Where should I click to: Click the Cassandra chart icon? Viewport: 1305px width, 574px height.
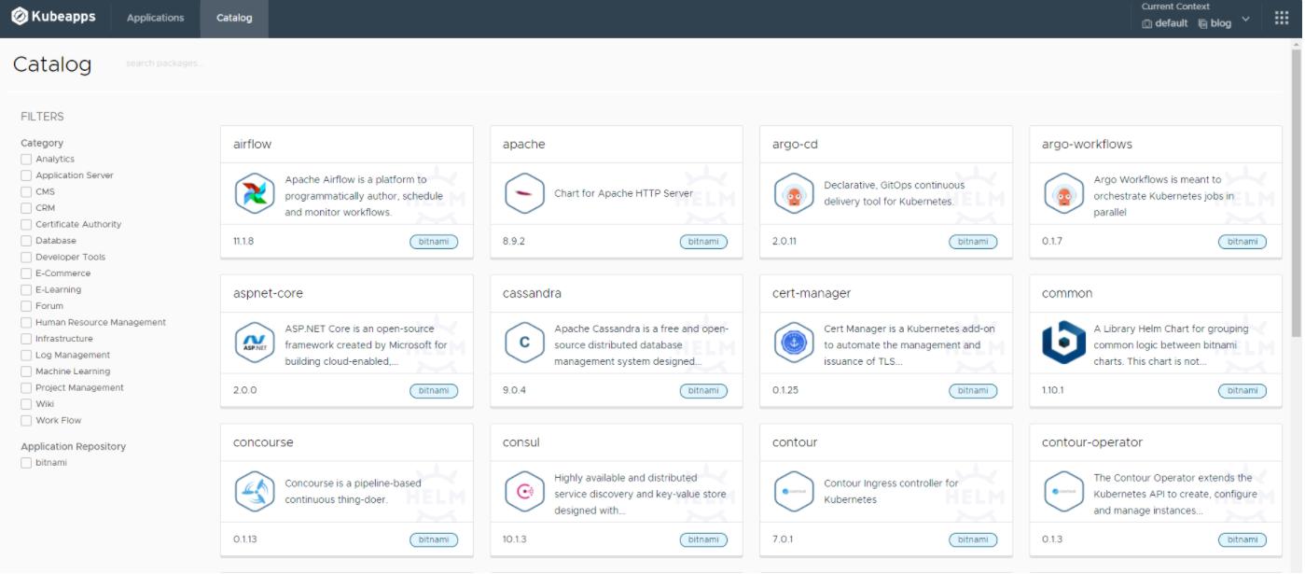coord(524,343)
